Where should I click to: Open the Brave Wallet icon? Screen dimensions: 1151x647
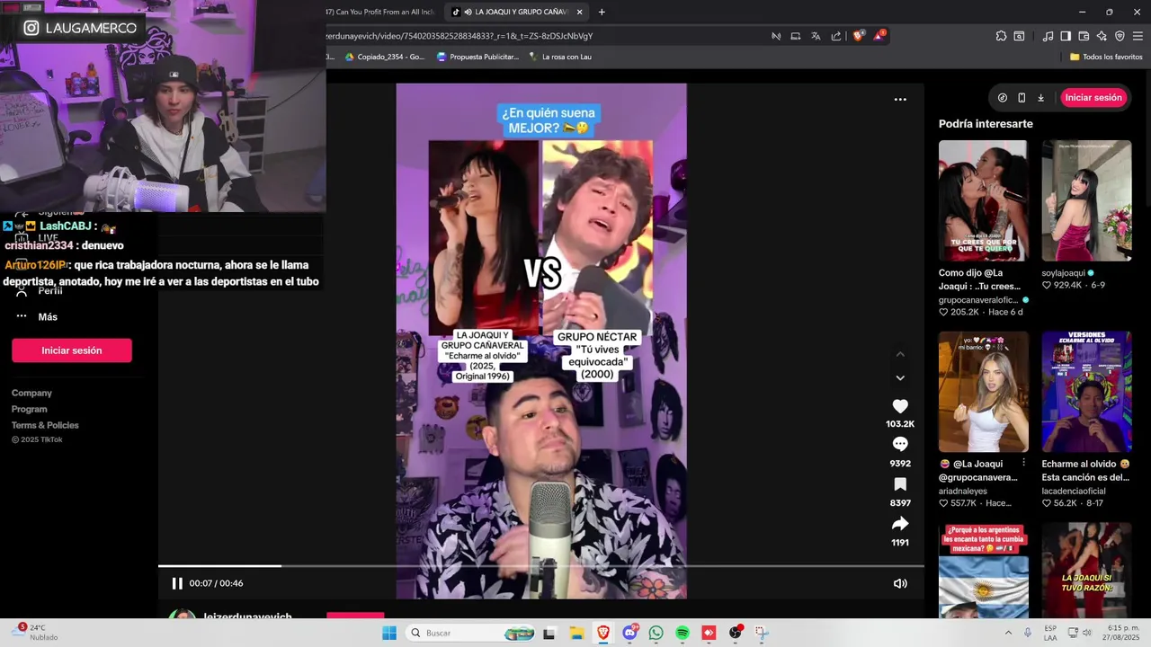tap(1084, 36)
